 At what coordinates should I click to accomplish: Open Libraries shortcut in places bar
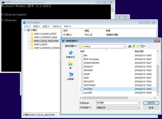tap(71, 65)
